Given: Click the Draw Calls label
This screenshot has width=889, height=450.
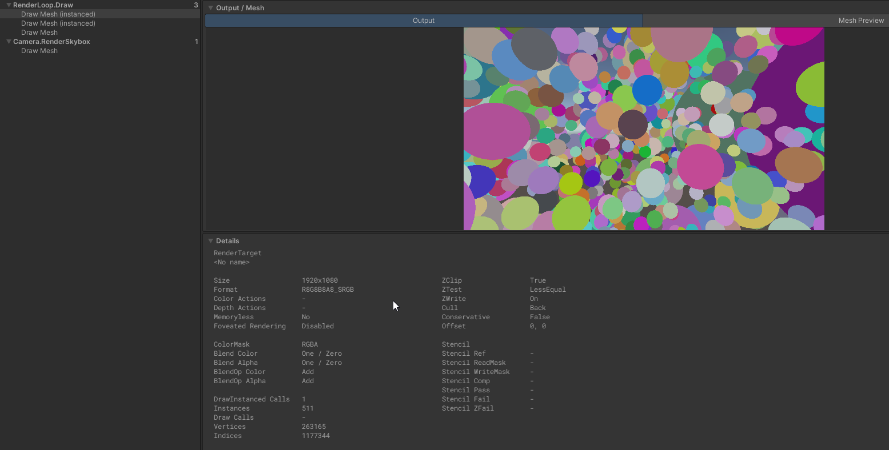Looking at the screenshot, I should coord(234,417).
